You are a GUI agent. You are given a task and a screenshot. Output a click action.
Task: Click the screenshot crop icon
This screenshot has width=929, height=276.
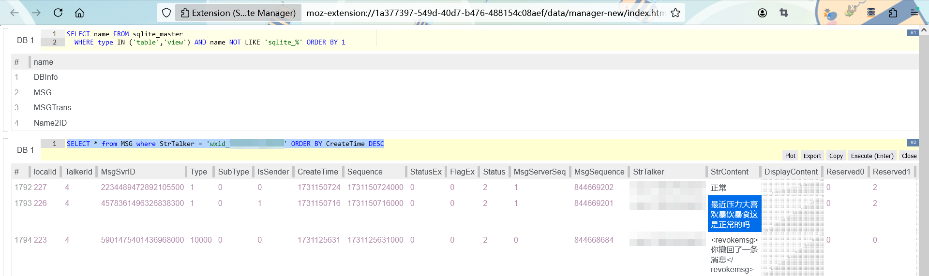pos(784,13)
